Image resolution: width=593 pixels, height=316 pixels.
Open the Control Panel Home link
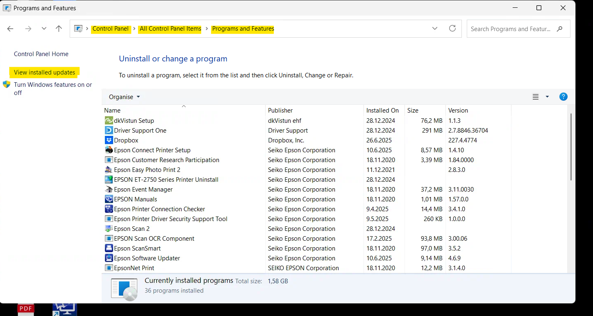41,54
